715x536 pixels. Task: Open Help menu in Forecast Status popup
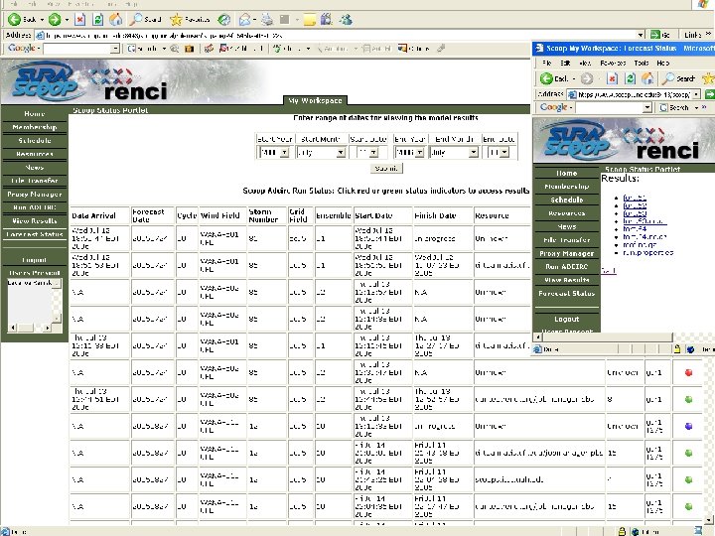click(663, 63)
